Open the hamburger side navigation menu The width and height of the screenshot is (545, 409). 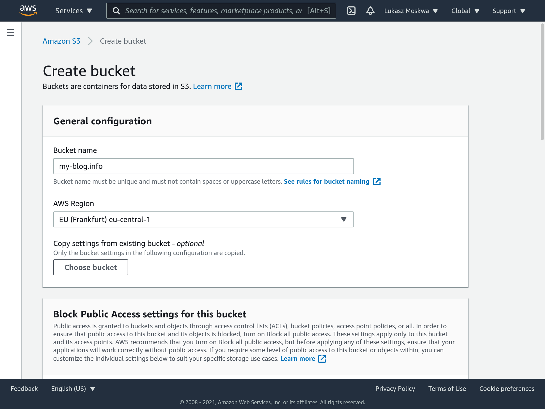[x=11, y=32]
